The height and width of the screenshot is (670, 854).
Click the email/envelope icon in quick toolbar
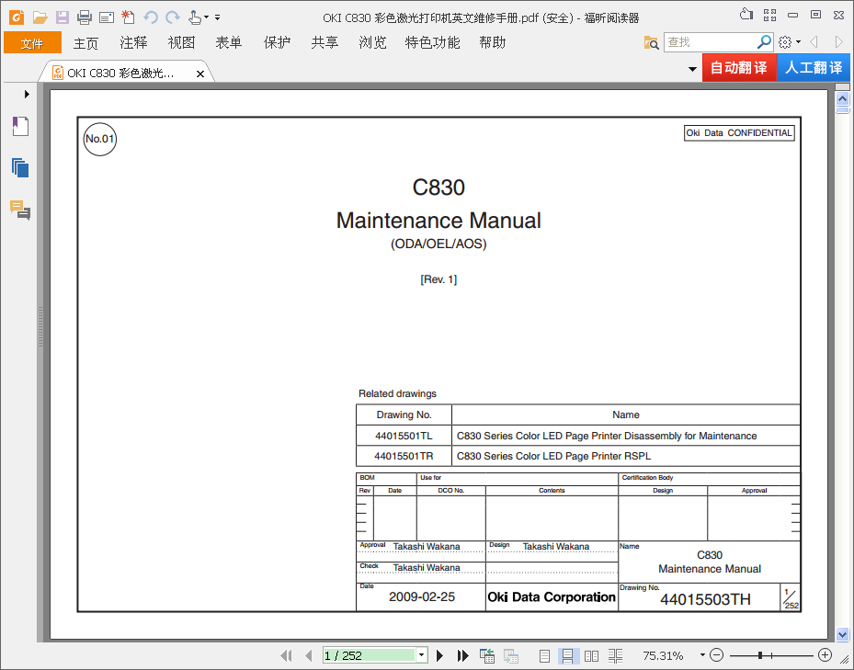(x=107, y=17)
